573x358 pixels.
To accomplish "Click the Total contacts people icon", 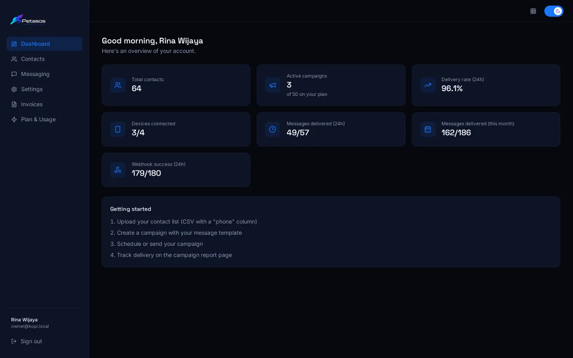I will pyautogui.click(x=118, y=85).
